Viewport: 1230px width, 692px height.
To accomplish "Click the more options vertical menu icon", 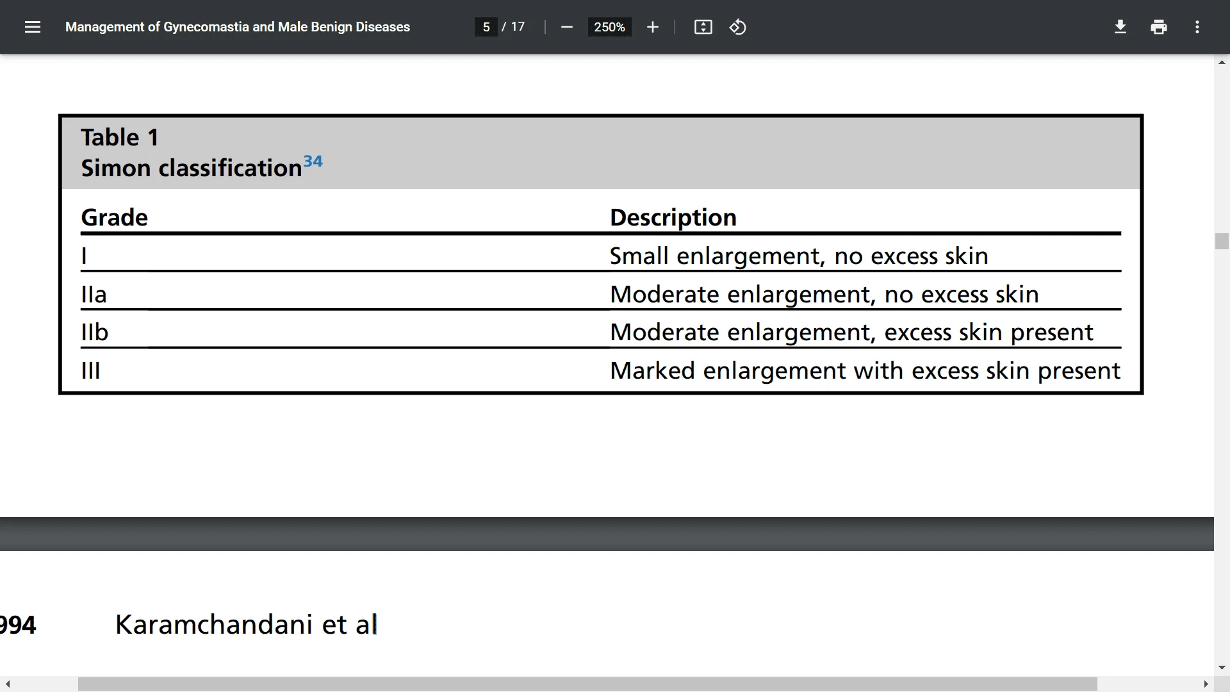I will click(x=1199, y=26).
